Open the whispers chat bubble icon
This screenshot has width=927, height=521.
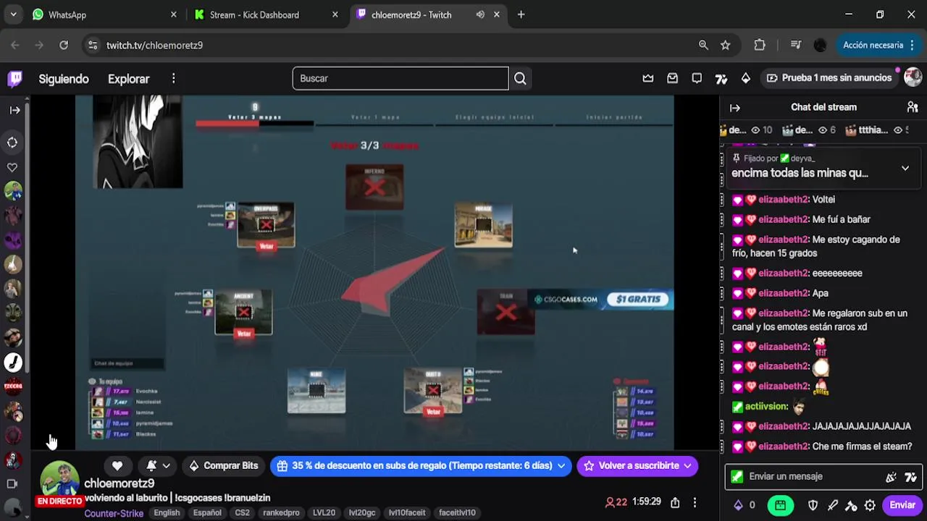tap(697, 78)
